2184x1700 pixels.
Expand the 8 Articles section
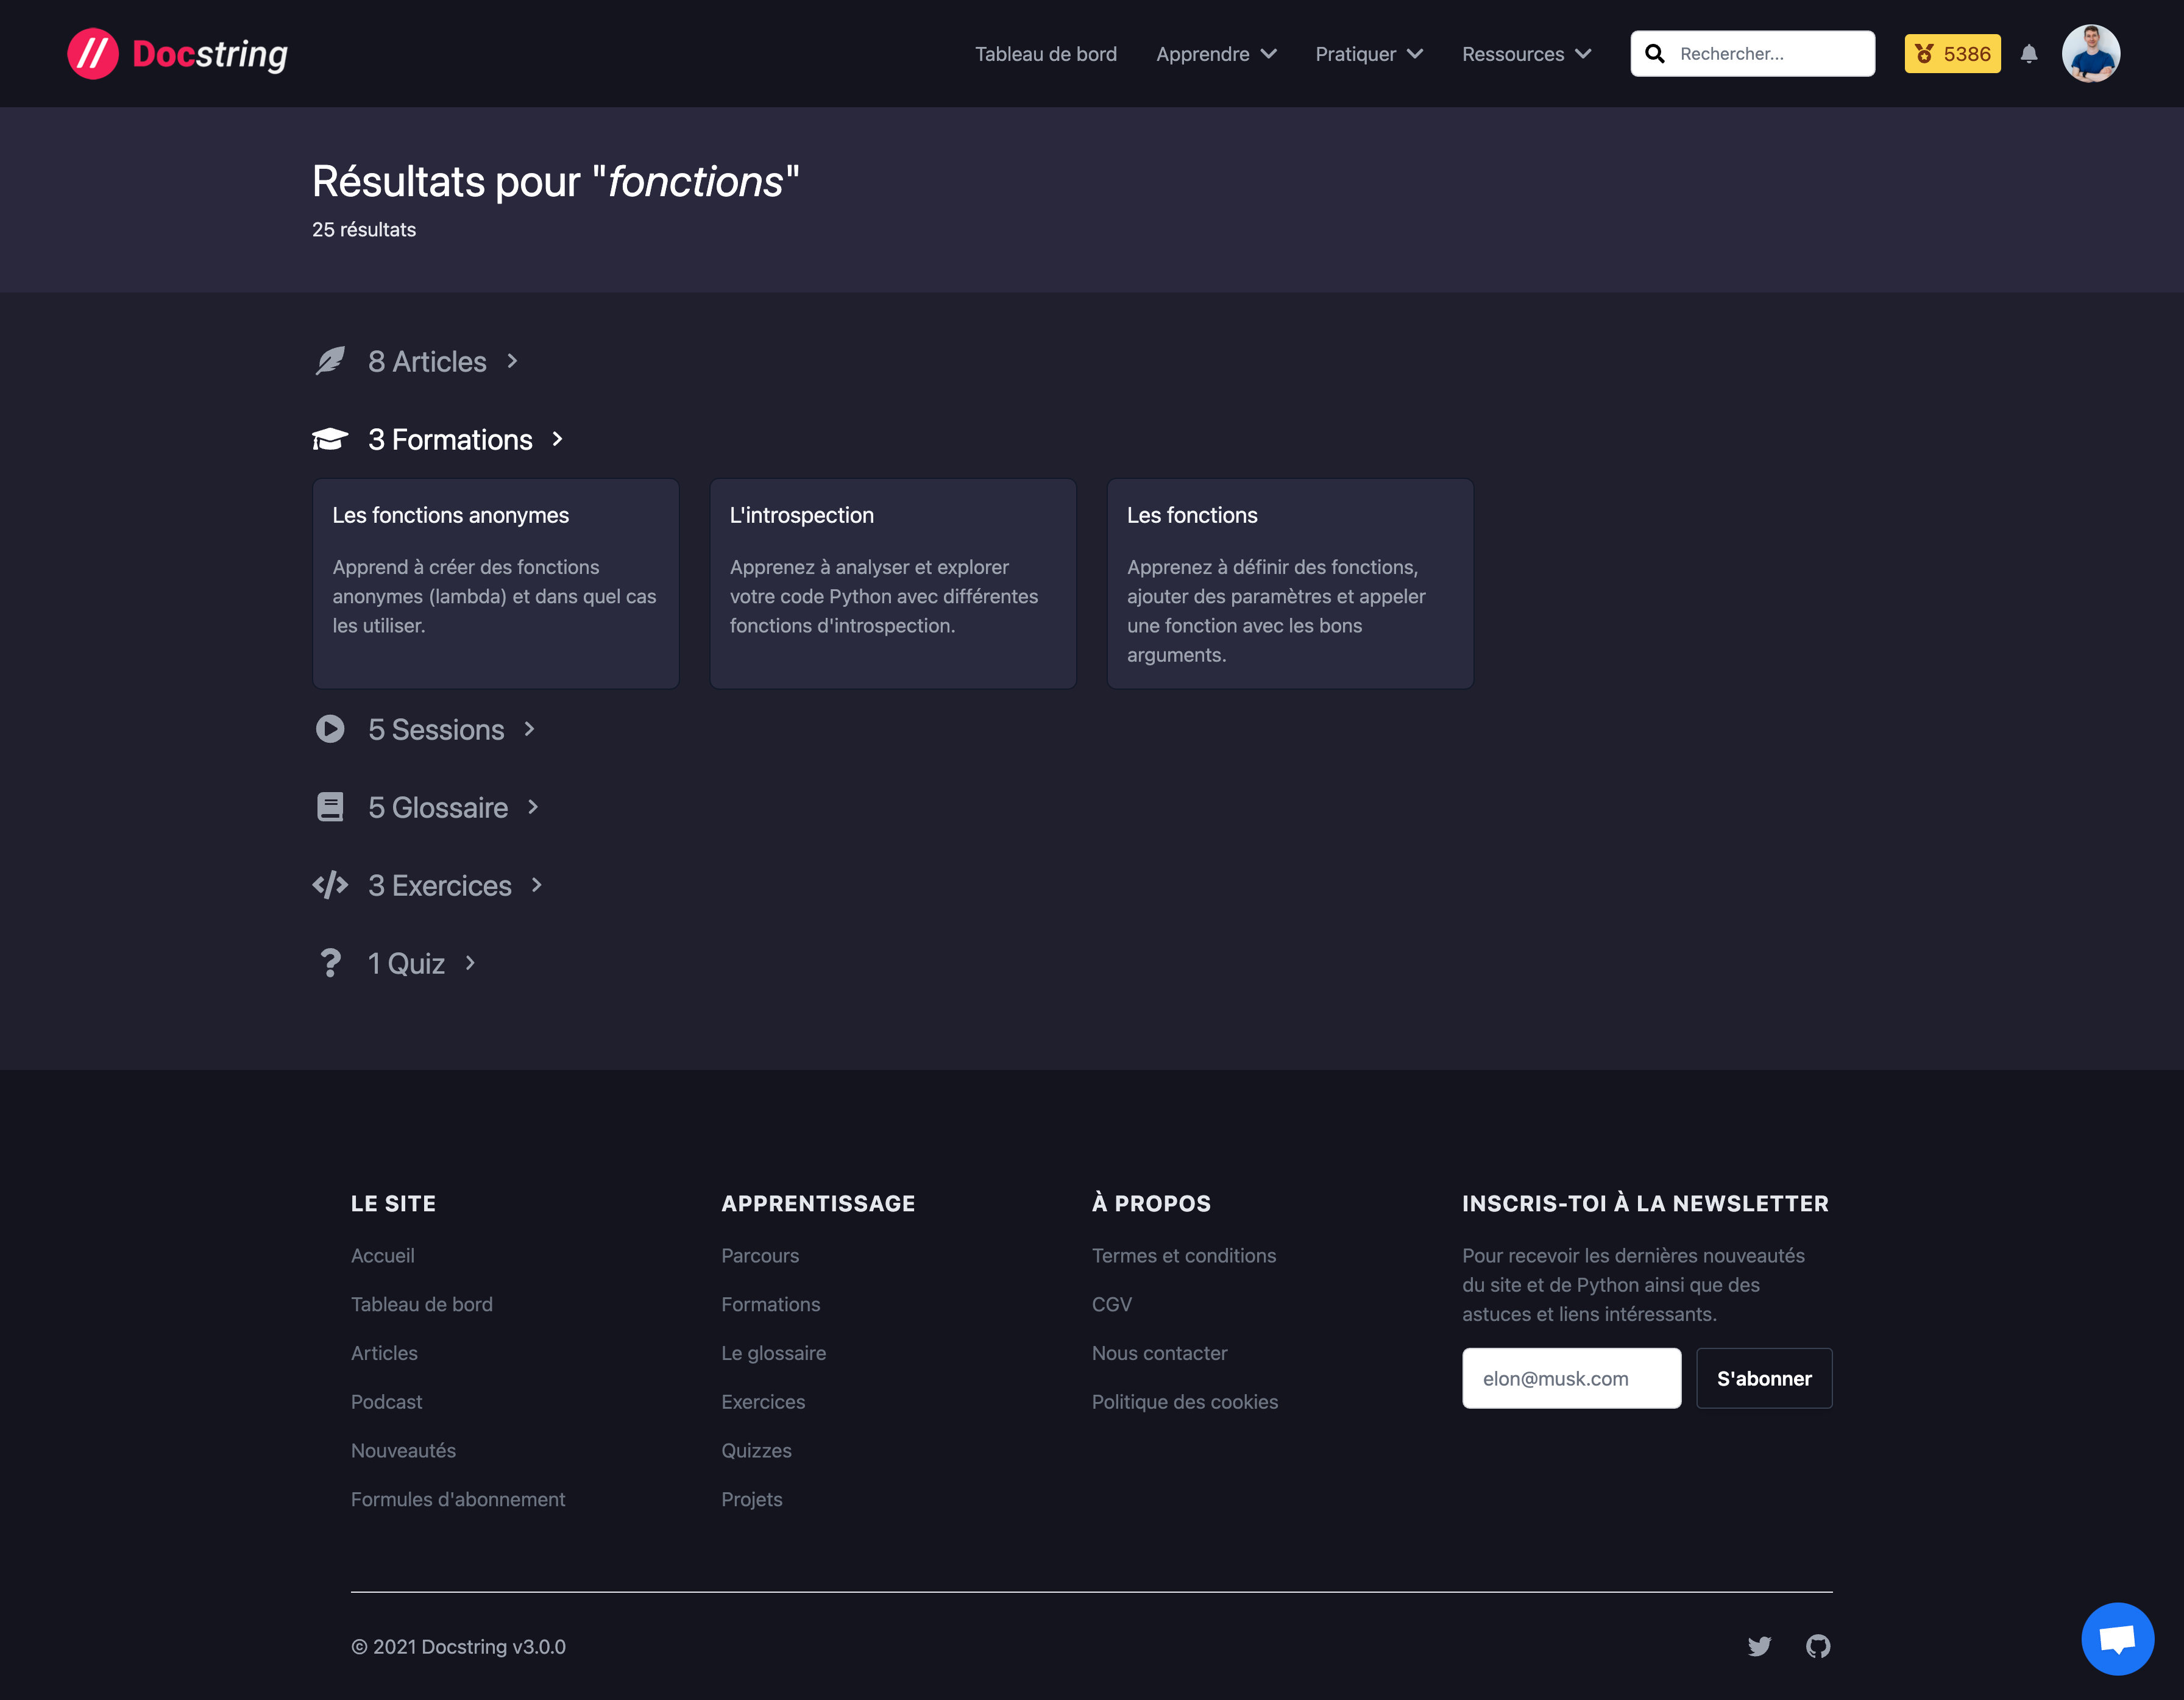click(427, 361)
